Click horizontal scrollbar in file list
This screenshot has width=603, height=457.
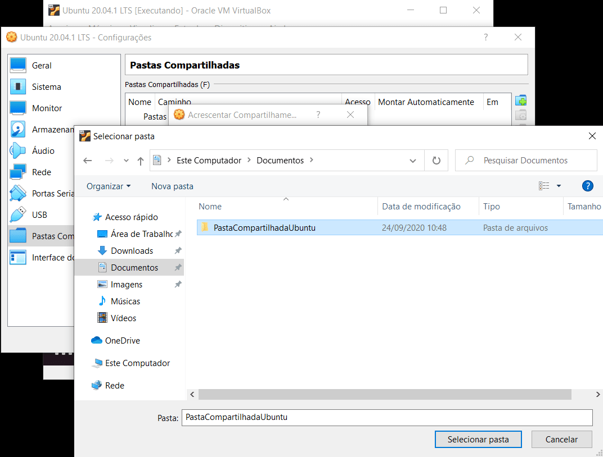point(385,395)
